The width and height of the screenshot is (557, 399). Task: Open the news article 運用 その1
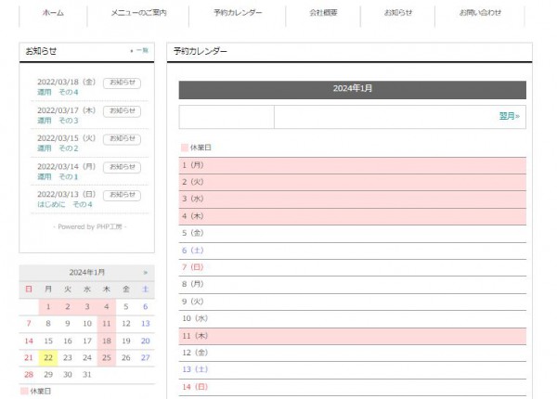[58, 176]
